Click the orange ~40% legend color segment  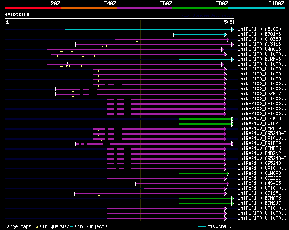89,8
